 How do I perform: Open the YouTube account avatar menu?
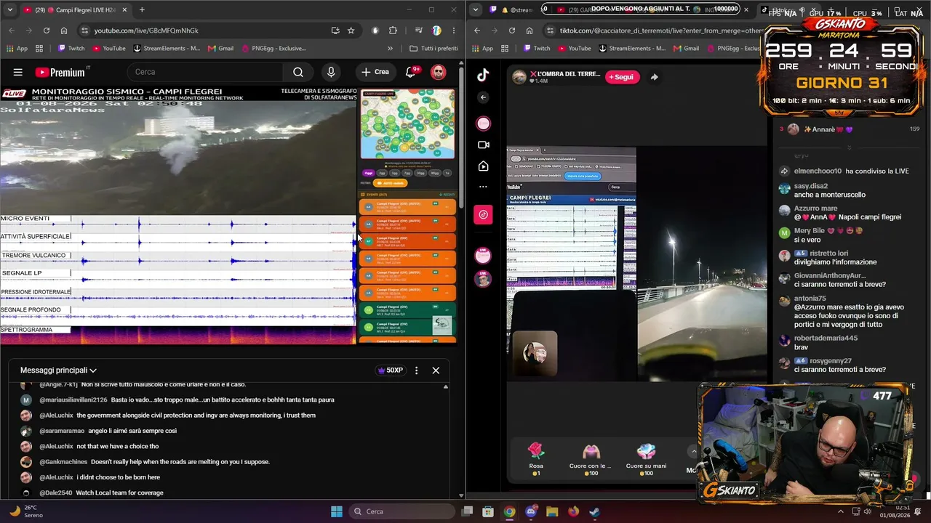[x=438, y=72]
